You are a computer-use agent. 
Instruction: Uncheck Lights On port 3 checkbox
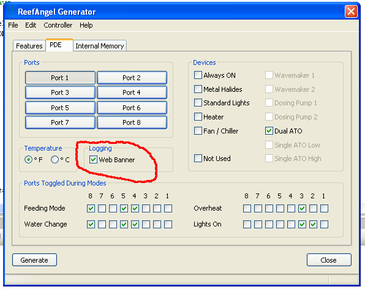click(302, 225)
